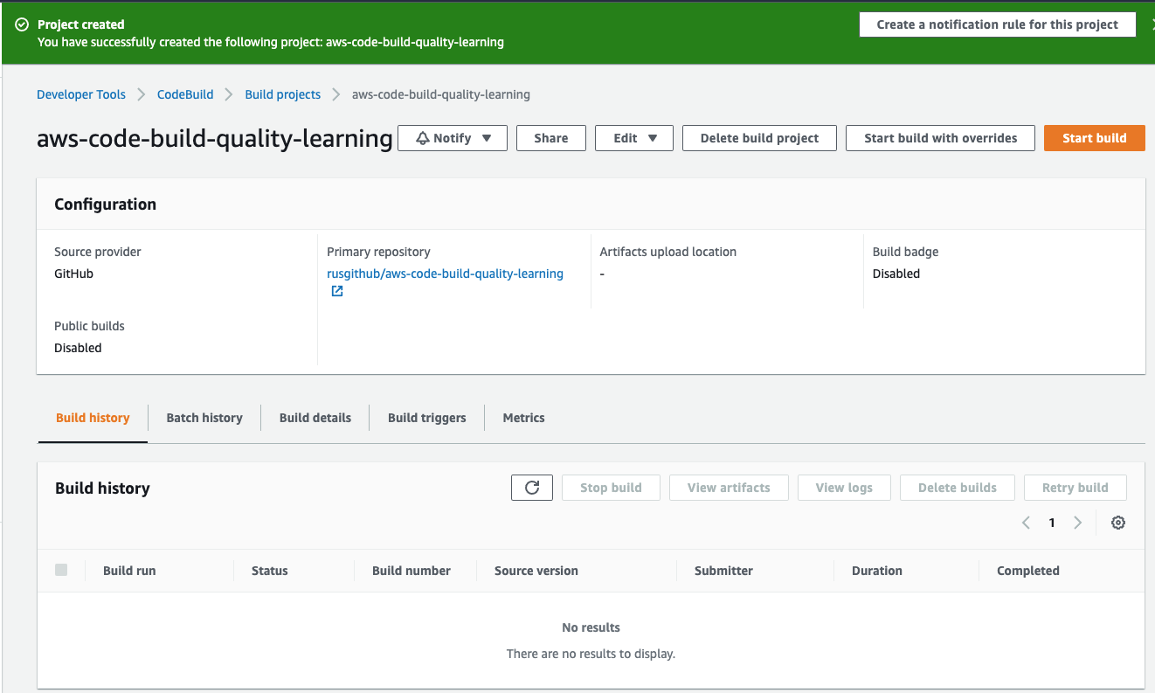1155x693 pixels.
Task: Click the Stop build button
Action: click(612, 488)
